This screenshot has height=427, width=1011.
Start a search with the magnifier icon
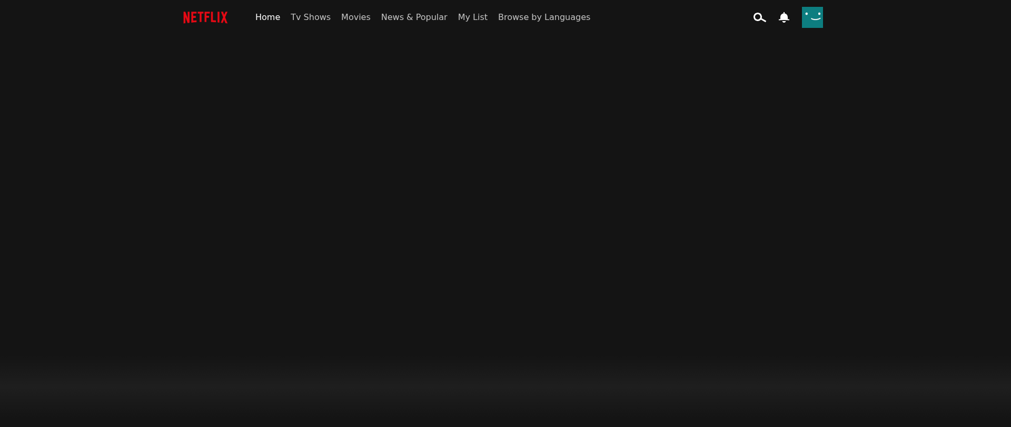click(x=759, y=17)
